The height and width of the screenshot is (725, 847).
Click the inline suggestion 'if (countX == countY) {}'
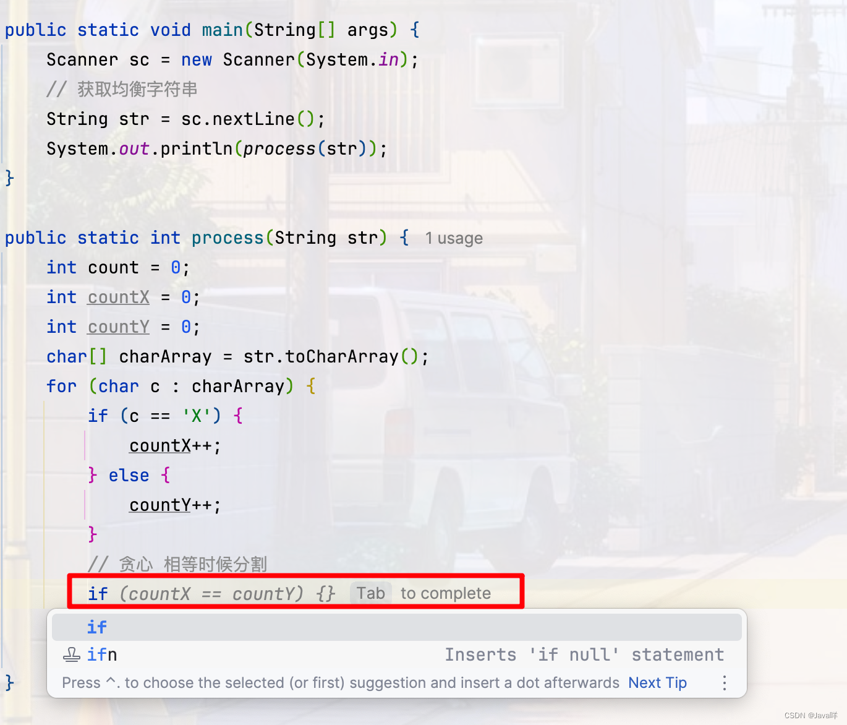(x=211, y=594)
